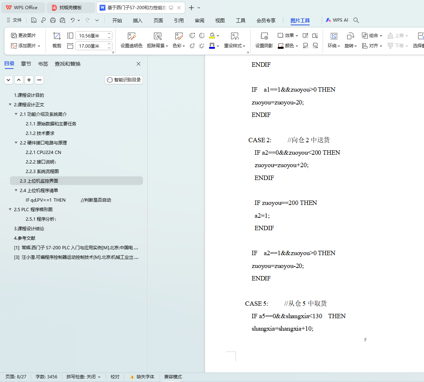The width and height of the screenshot is (424, 382).
Task: Open the 抠除背景 (remove background) tool
Action: 157,40
